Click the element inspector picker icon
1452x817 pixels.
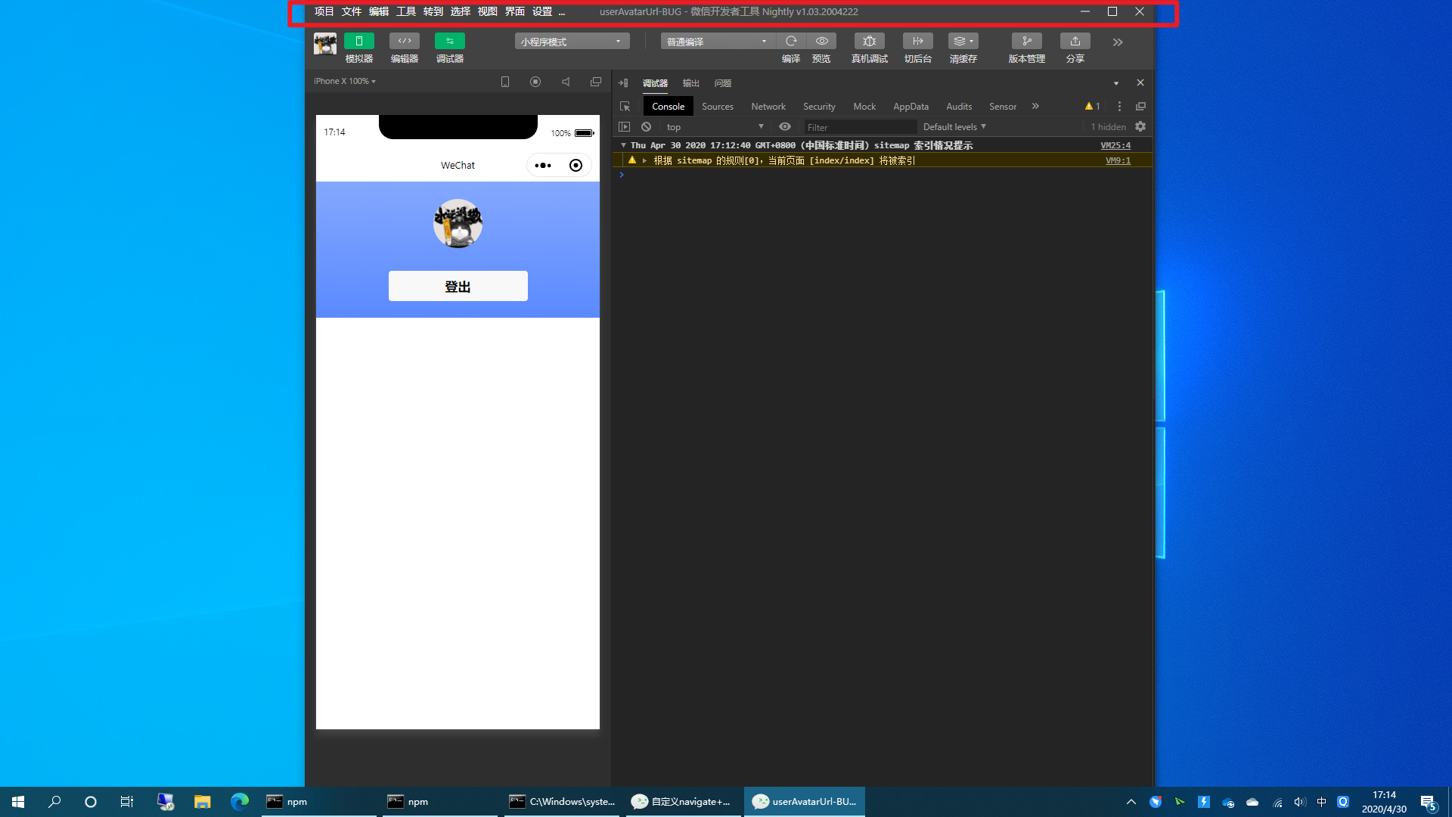625,107
